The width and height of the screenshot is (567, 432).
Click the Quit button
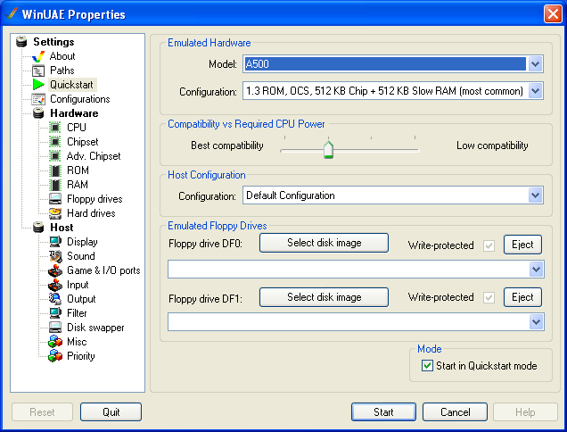point(111,412)
